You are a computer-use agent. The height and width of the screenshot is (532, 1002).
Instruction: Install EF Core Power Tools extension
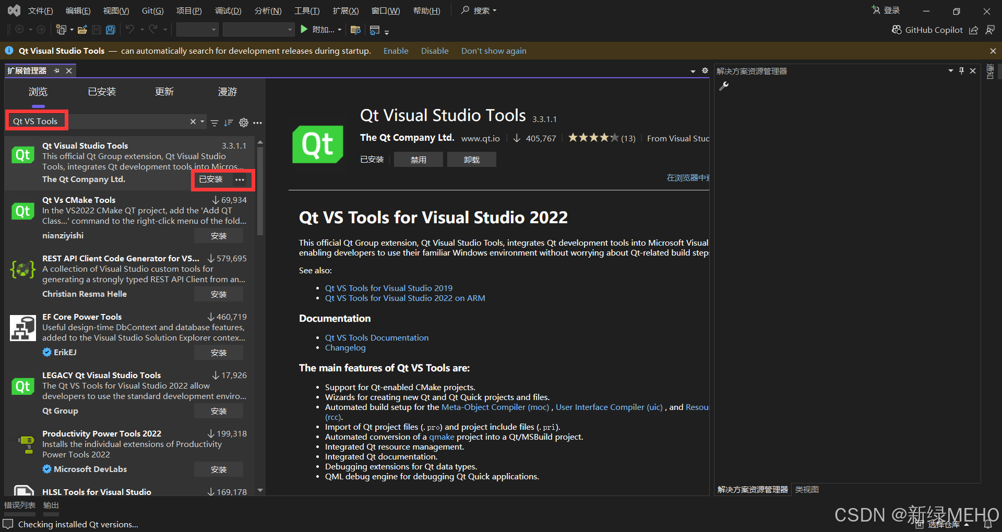pyautogui.click(x=219, y=353)
